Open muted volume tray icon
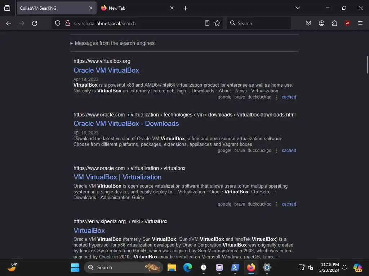Viewport: 369px width, 276px height. coord(311,267)
